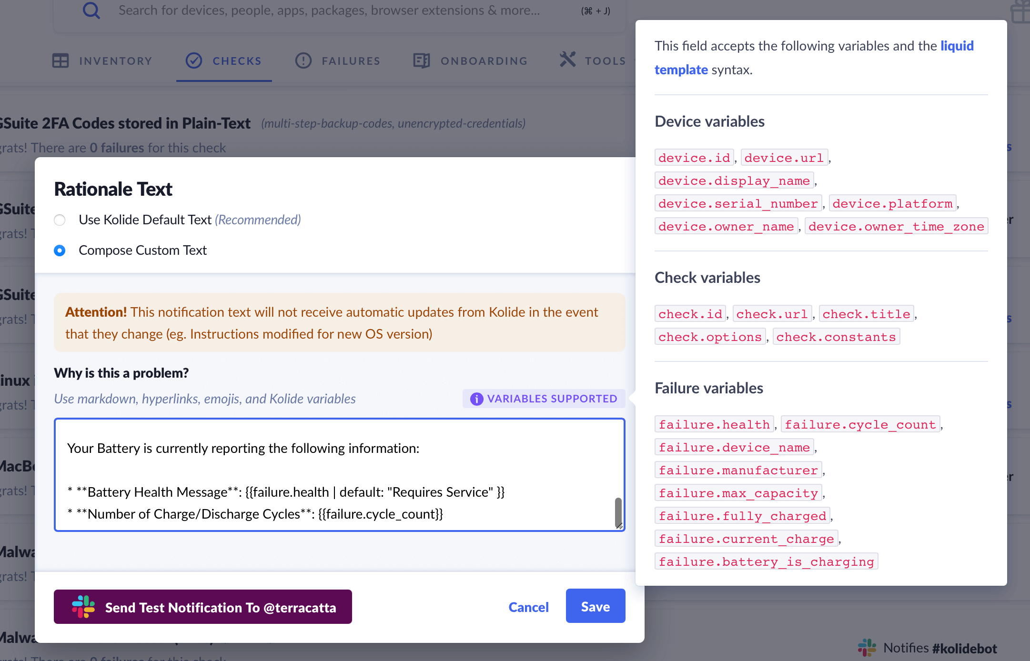
Task: Select Use Kolide Default Text radio
Action: click(x=60, y=220)
